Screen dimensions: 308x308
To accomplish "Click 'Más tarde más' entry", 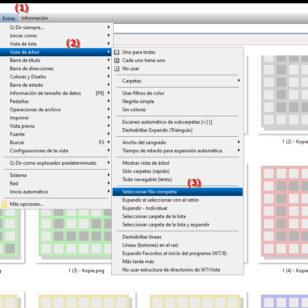I will [177, 262].
